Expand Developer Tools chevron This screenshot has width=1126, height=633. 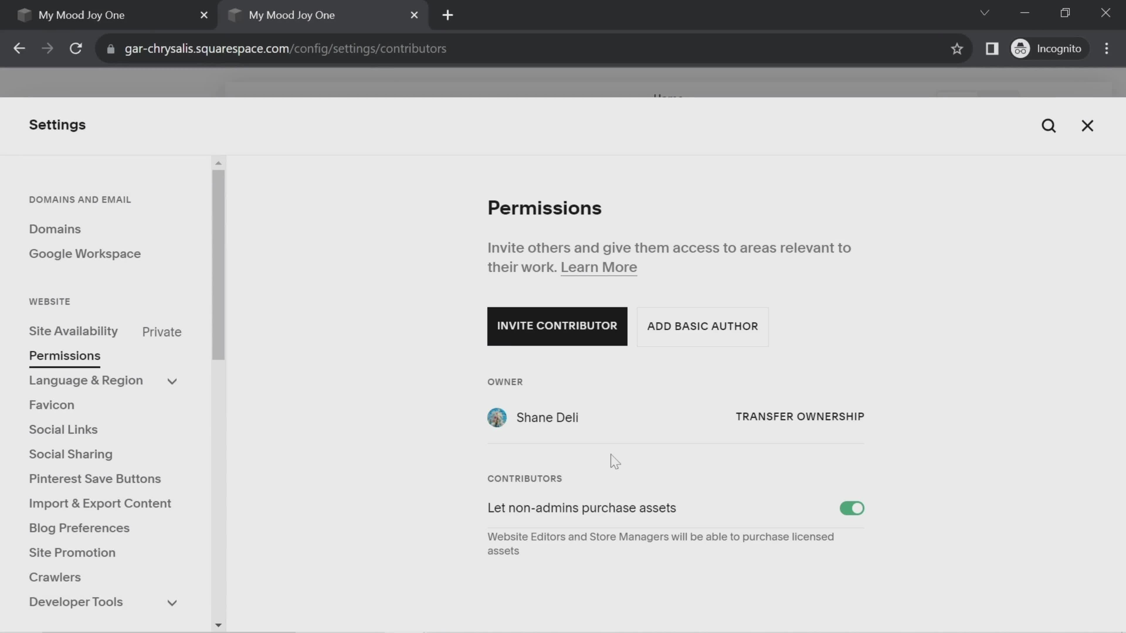[x=172, y=603]
